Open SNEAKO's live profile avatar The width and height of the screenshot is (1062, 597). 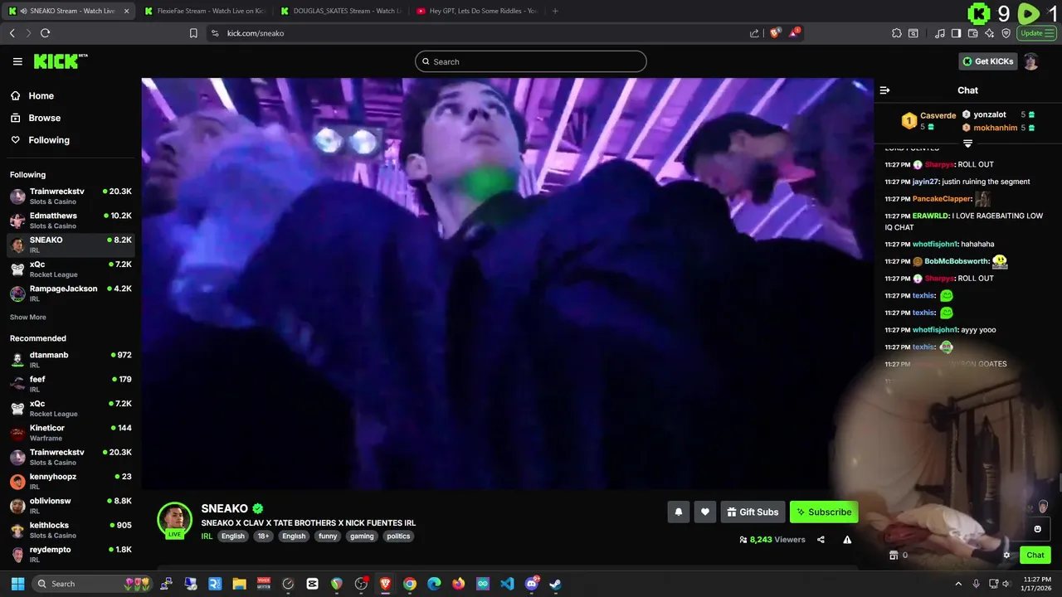(174, 520)
